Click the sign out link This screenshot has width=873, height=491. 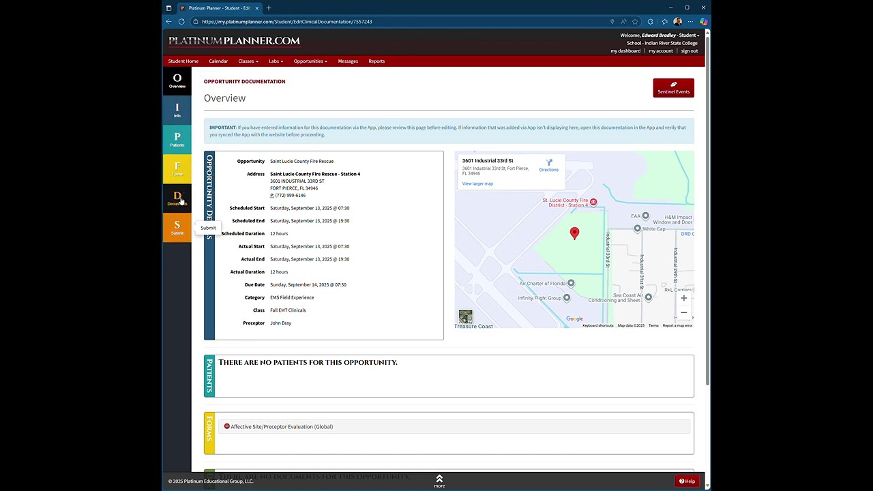pyautogui.click(x=690, y=51)
